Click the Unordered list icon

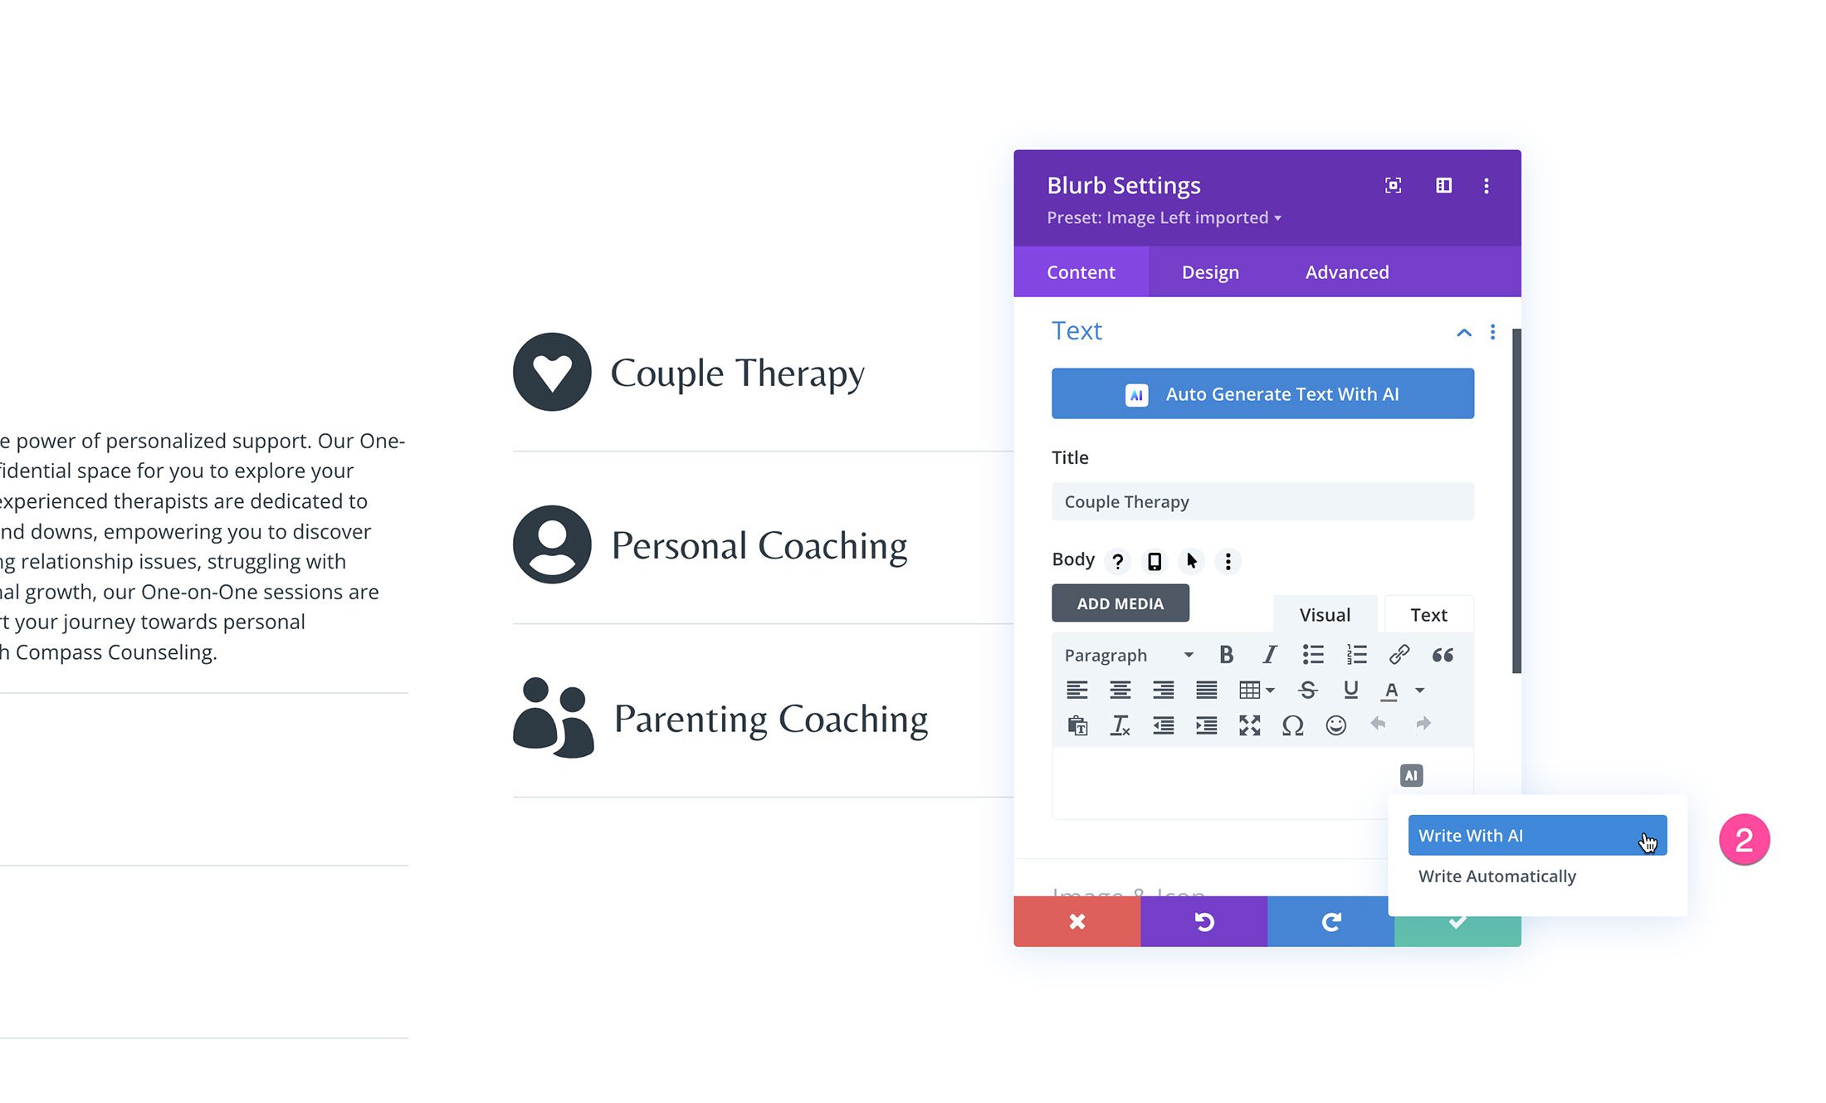(x=1312, y=655)
